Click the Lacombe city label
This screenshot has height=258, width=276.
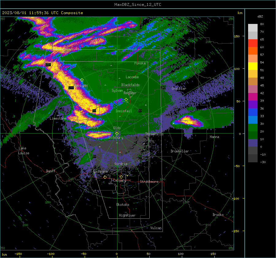pos(132,77)
